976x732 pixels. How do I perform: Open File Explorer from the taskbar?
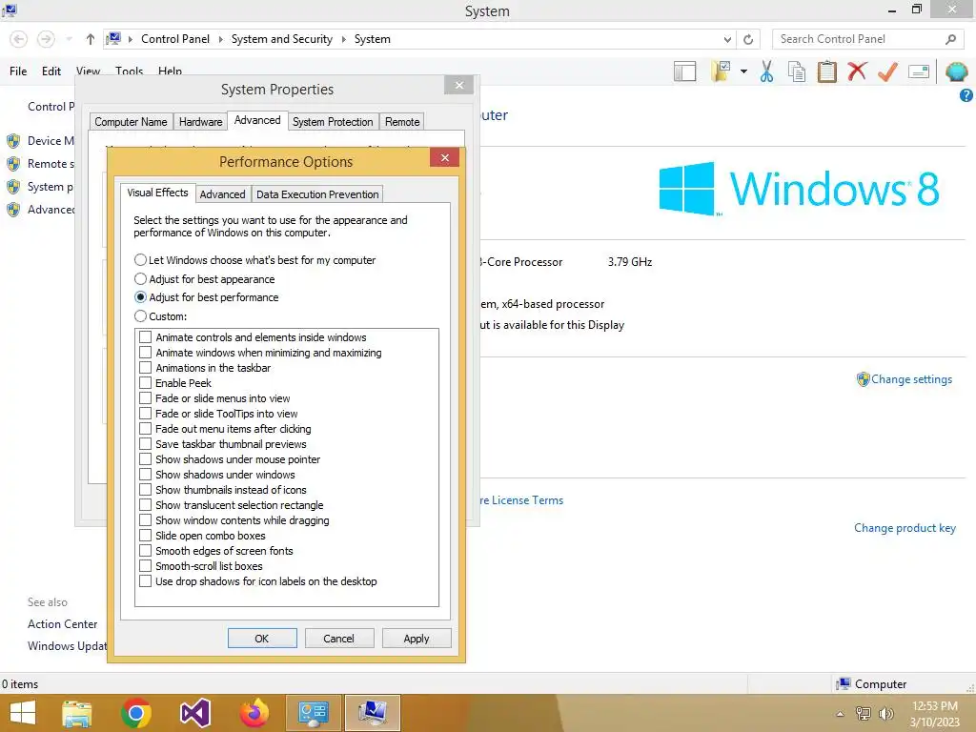point(76,713)
